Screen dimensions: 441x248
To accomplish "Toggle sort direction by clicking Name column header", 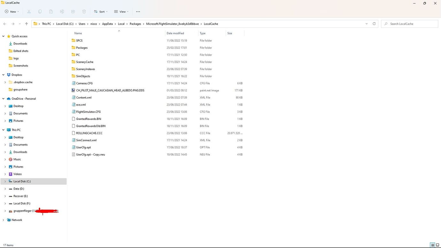I will coord(78,33).
